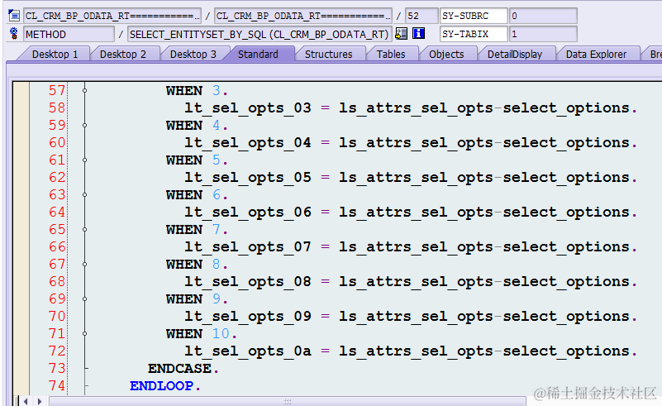The height and width of the screenshot is (406, 662).
Task: Click line number 62 in the gutter
Action: (57, 177)
